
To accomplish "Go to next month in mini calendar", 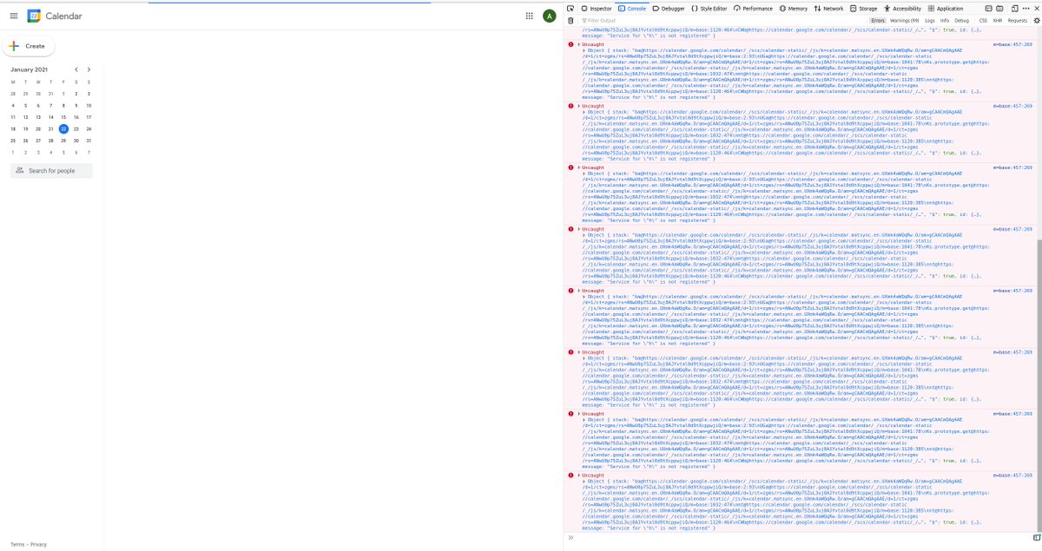I will (89, 69).
